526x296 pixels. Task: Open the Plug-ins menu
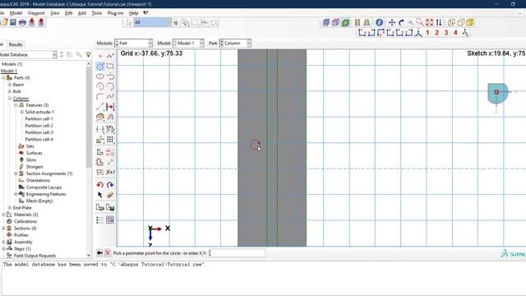coord(115,13)
